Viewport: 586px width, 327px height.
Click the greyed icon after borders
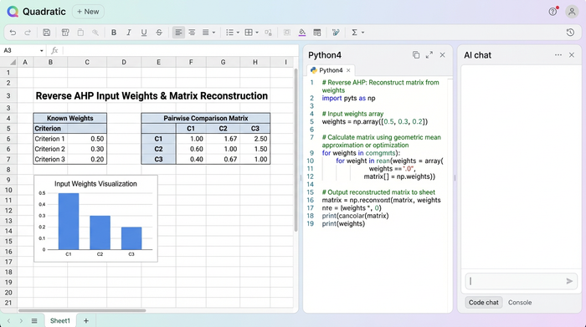[x=268, y=33]
